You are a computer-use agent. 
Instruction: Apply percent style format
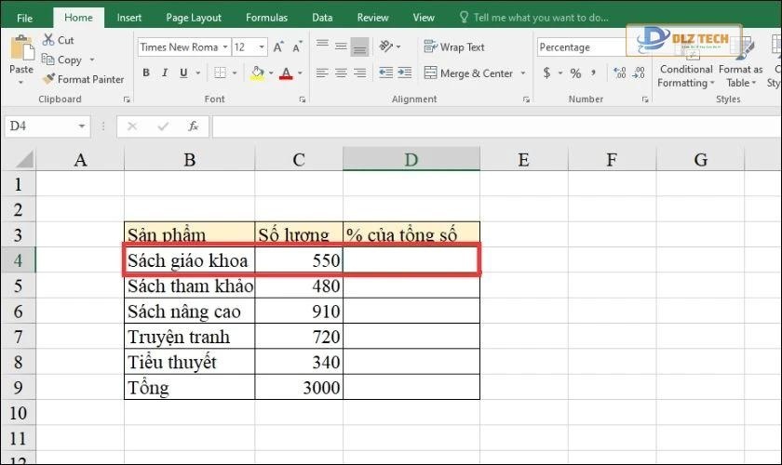[x=575, y=73]
